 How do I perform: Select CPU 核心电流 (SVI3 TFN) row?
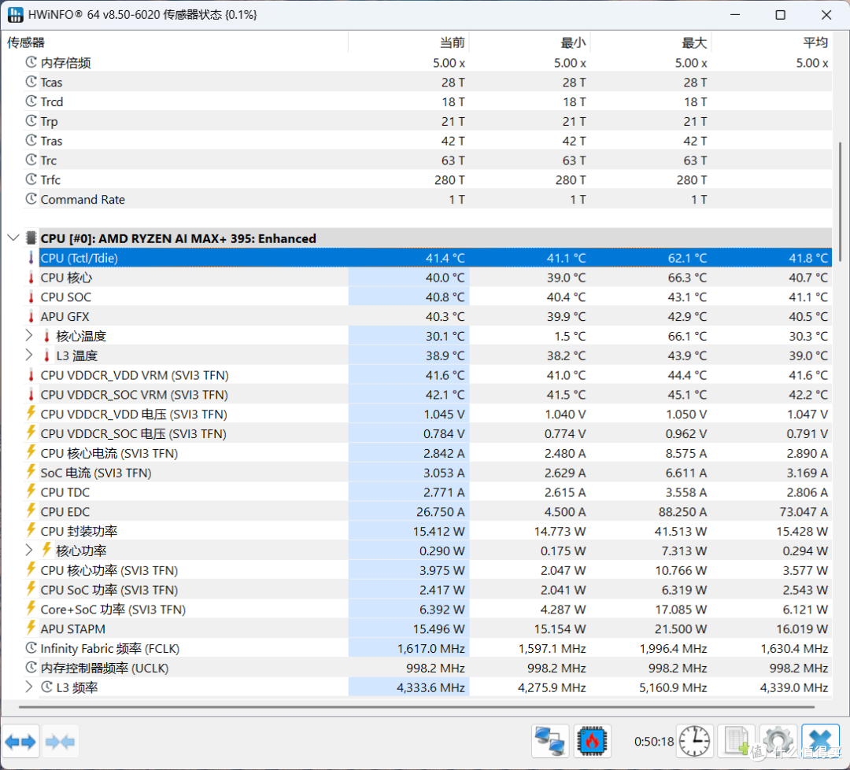(x=427, y=453)
